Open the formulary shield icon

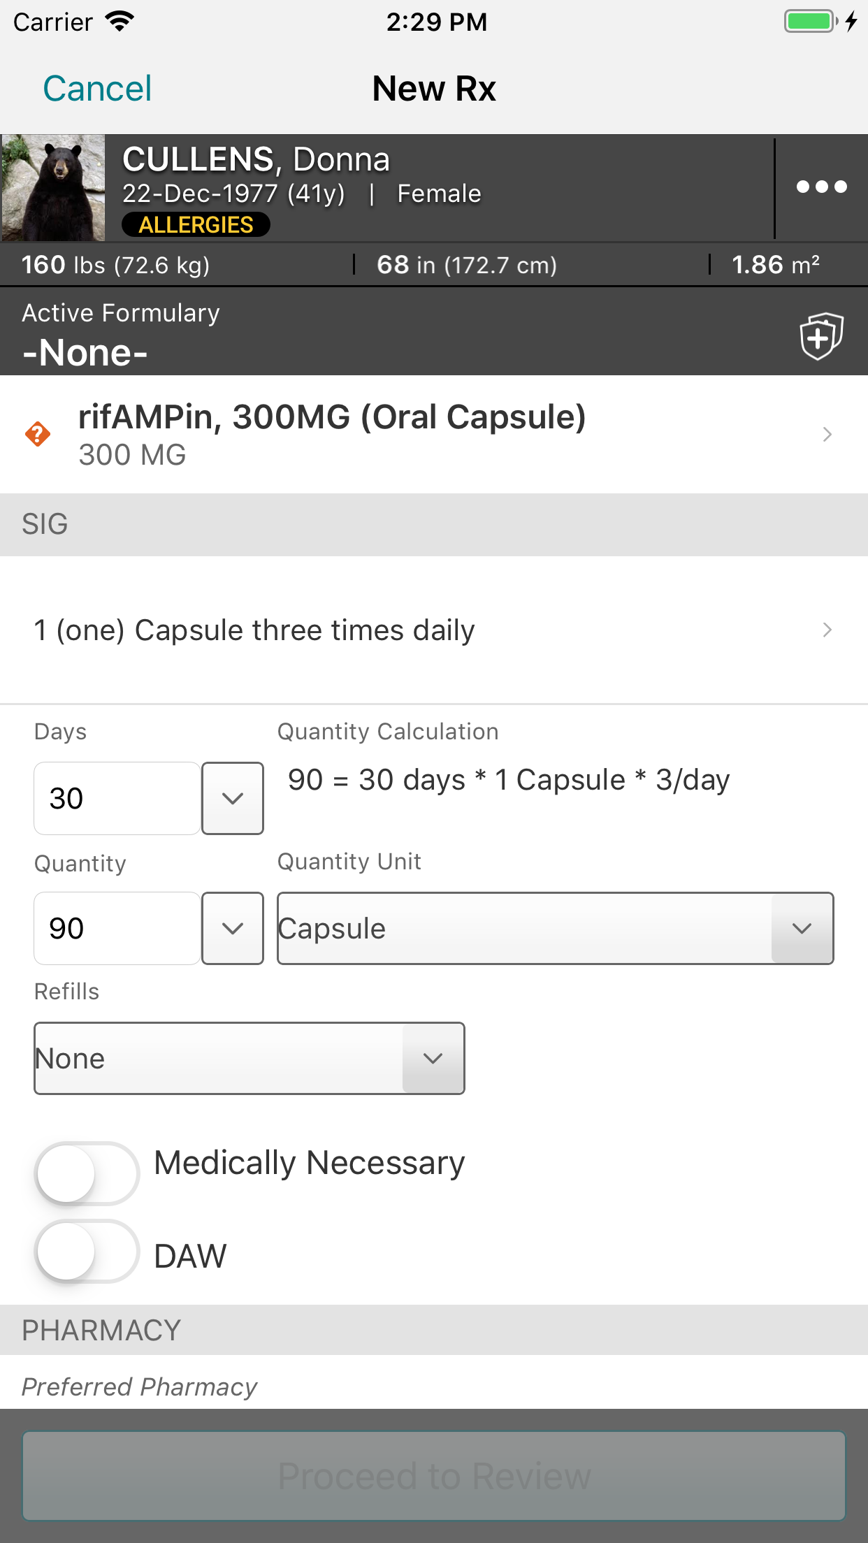pos(821,336)
